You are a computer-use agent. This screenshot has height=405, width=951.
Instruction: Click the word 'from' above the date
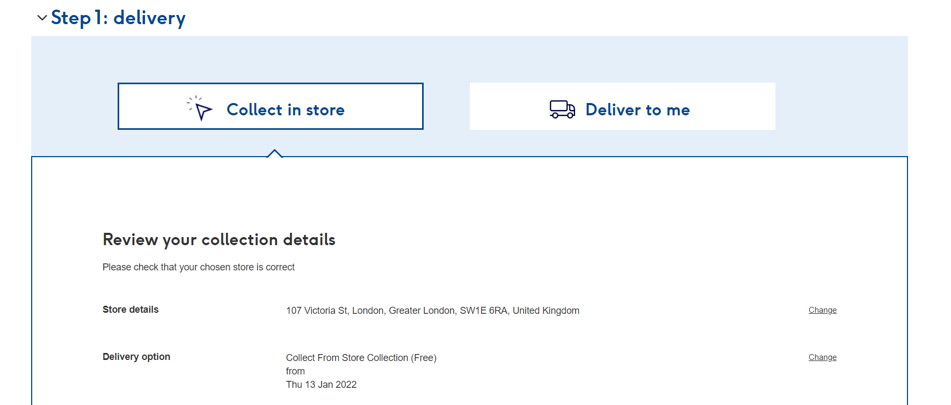pos(295,371)
